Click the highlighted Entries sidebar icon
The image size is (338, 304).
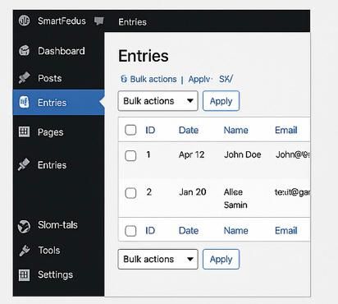(24, 102)
